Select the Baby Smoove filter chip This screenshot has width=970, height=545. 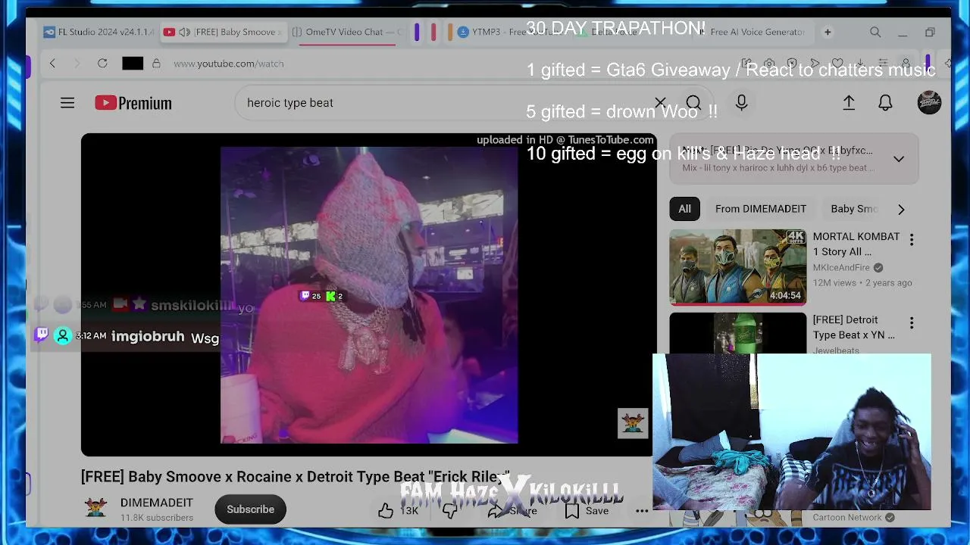click(853, 209)
